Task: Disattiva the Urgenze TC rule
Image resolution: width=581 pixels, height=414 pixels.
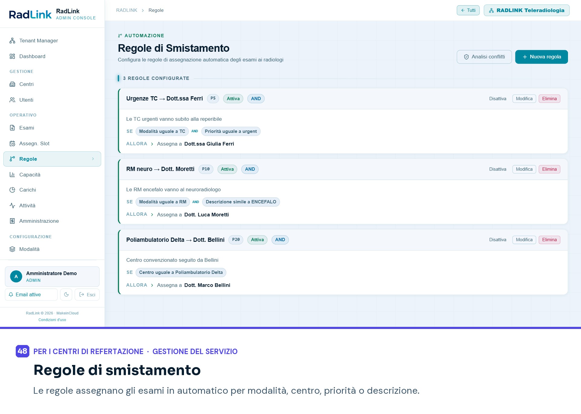Action: coord(497,99)
